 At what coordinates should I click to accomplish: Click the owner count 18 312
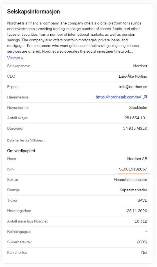(x=141, y=221)
